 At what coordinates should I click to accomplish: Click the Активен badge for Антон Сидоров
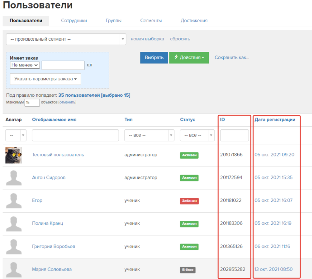click(x=189, y=178)
